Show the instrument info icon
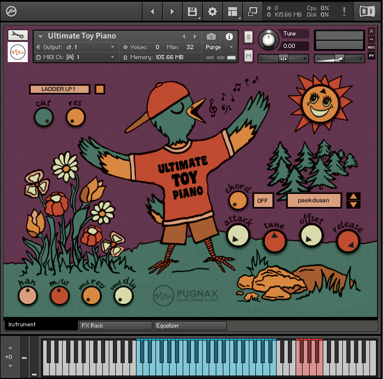 coord(229,37)
